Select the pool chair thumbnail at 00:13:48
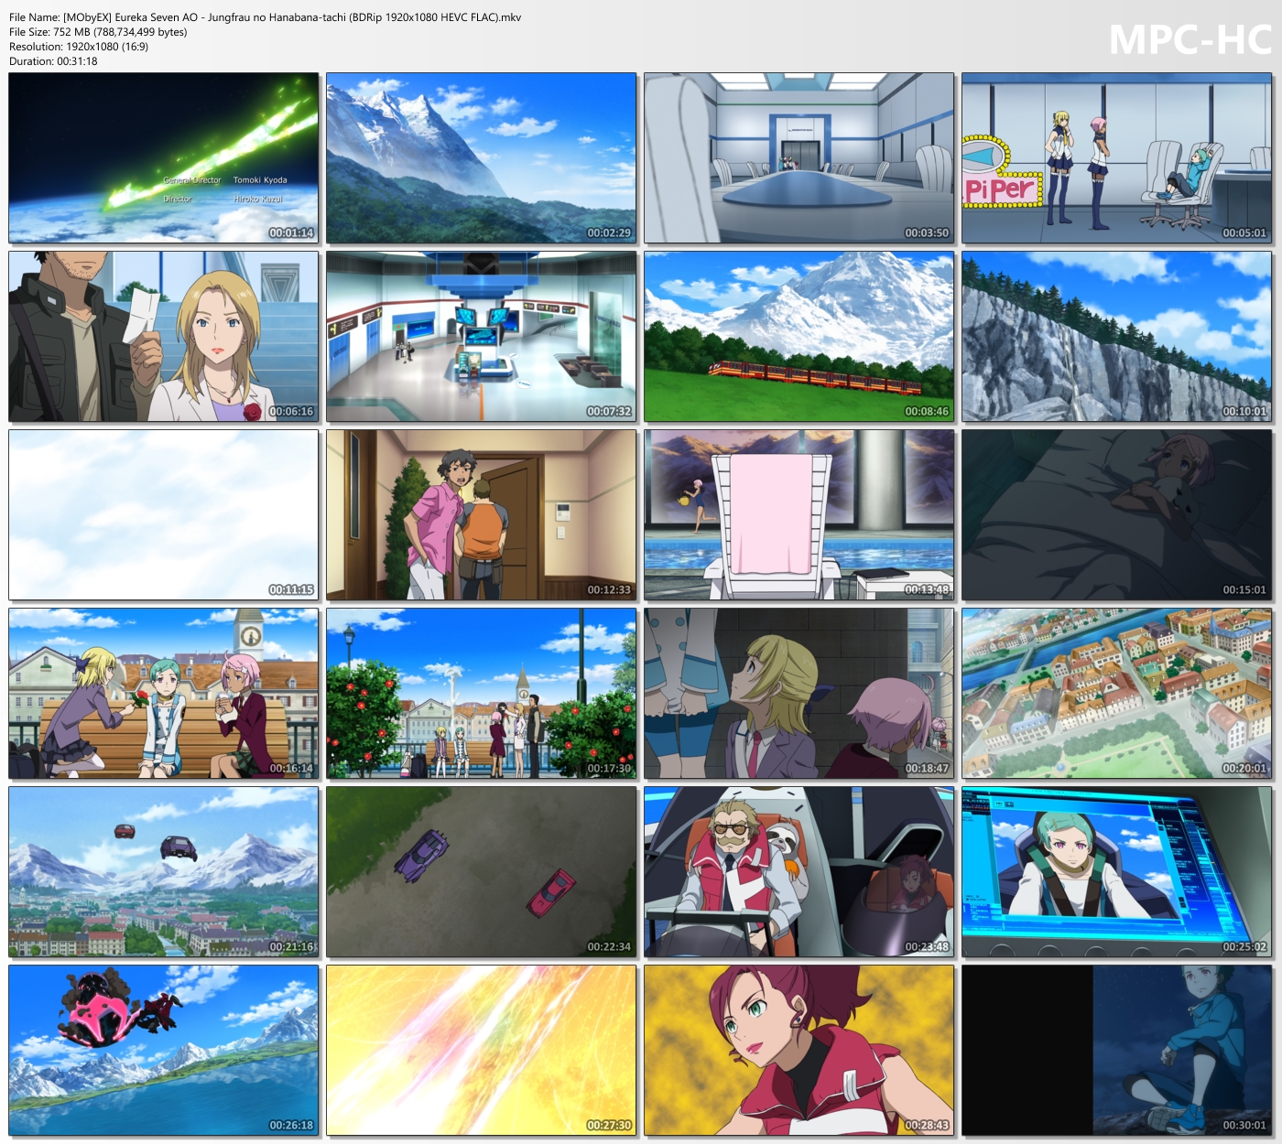The width and height of the screenshot is (1282, 1144). (x=799, y=514)
